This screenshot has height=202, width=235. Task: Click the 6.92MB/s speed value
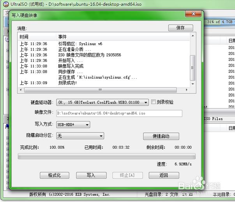click(183, 164)
